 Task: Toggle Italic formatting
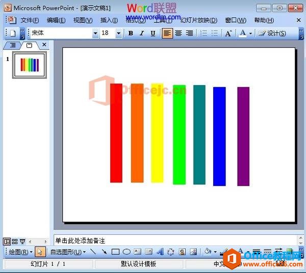coord(142,33)
